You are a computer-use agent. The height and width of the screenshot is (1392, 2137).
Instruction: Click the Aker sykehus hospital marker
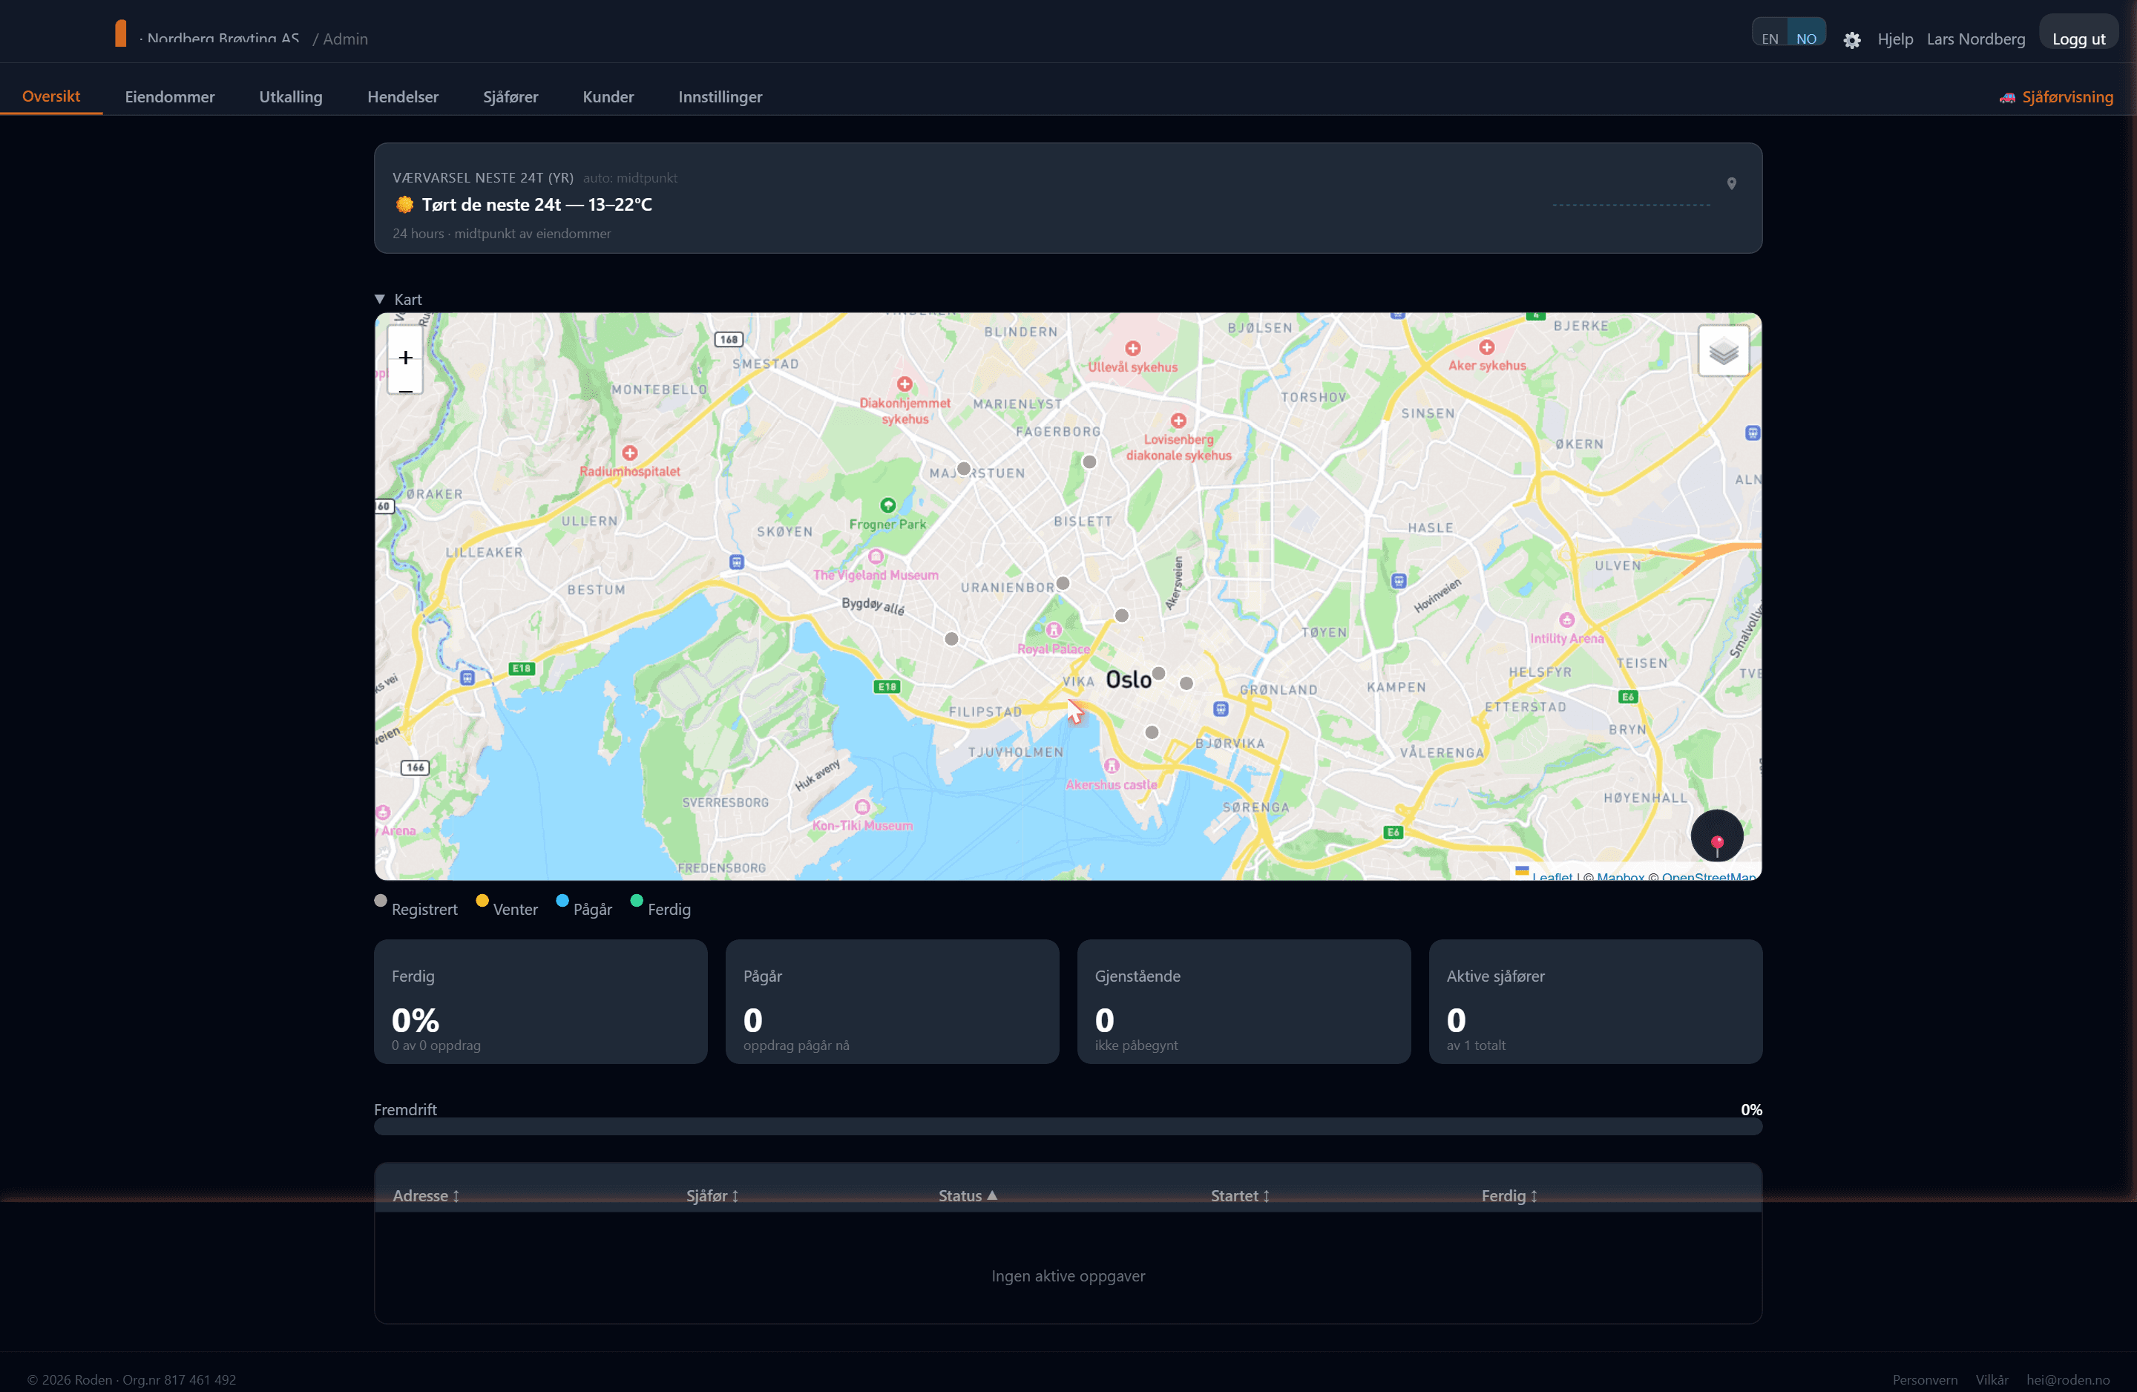tap(1487, 347)
